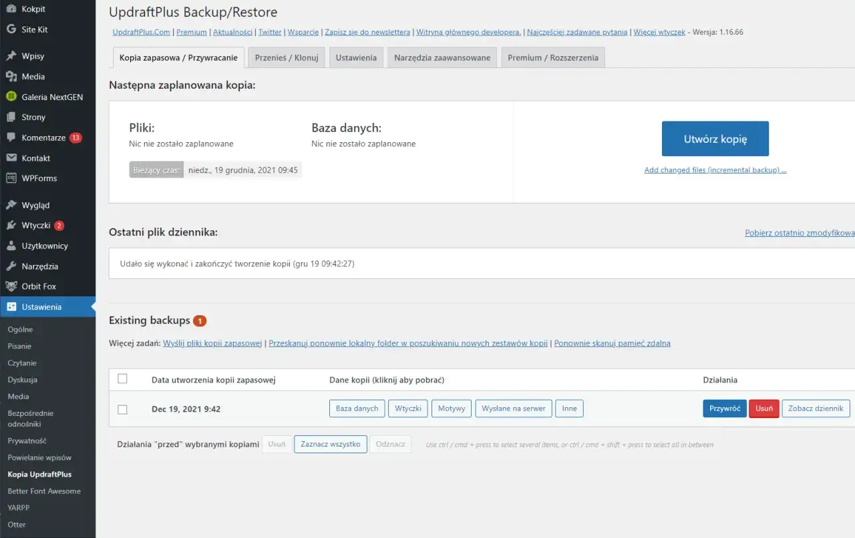This screenshot has width=855, height=538.
Task: Open the Premium / Rozszerzenia tab
Action: tap(553, 57)
